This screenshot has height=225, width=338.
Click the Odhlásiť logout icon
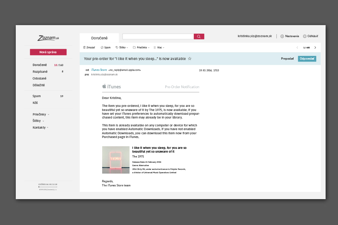(305, 36)
